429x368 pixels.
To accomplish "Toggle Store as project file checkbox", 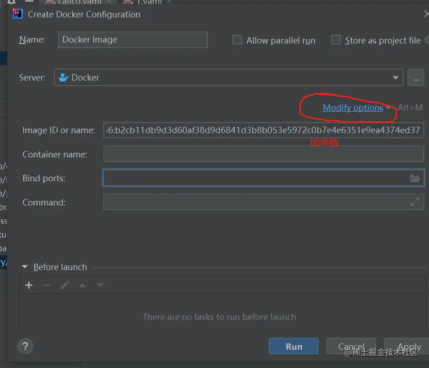I will point(336,40).
